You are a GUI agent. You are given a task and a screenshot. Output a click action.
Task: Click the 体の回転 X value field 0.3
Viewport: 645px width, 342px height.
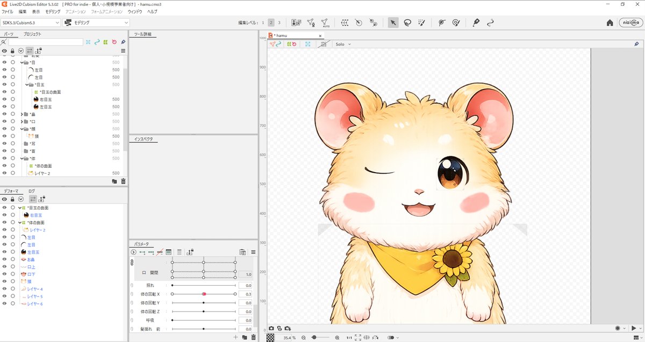tap(245, 294)
